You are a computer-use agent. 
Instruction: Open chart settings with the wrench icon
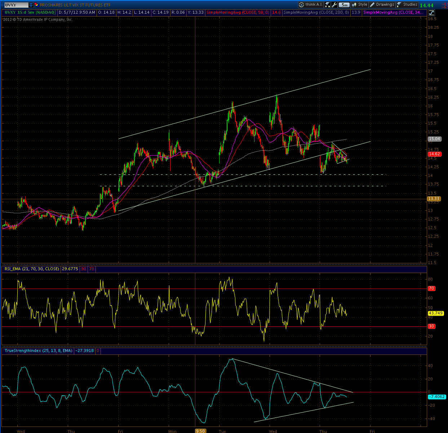pos(334,5)
